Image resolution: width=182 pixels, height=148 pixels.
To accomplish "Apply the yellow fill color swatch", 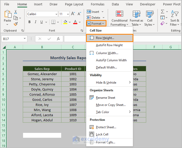I will 66,22.
